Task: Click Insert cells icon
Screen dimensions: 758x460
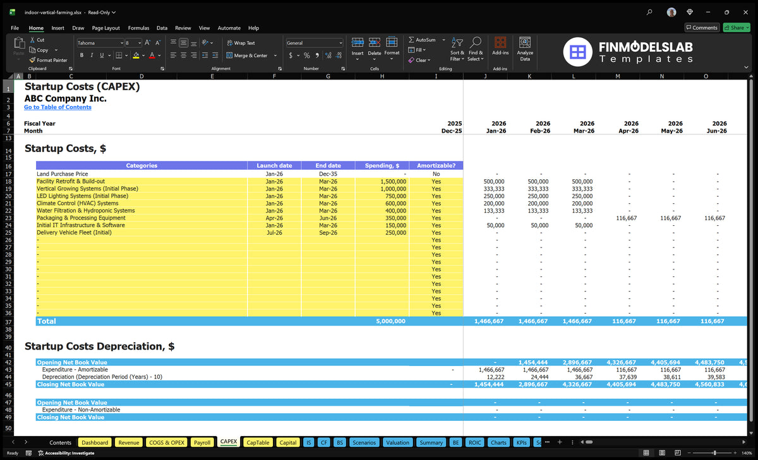Action: coord(358,42)
